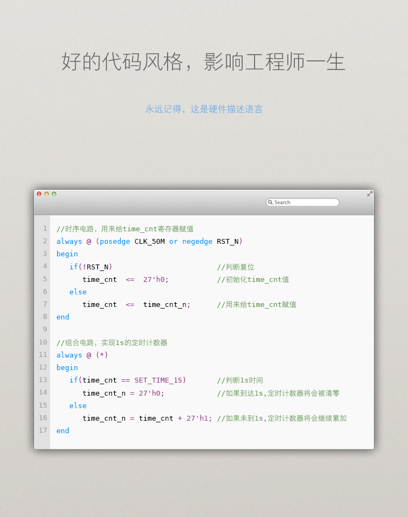Click the always keyword on line 2
The height and width of the screenshot is (517, 408).
coord(69,241)
